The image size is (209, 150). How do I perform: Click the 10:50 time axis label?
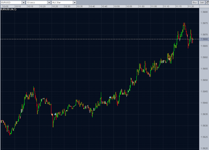(x=117, y=7)
